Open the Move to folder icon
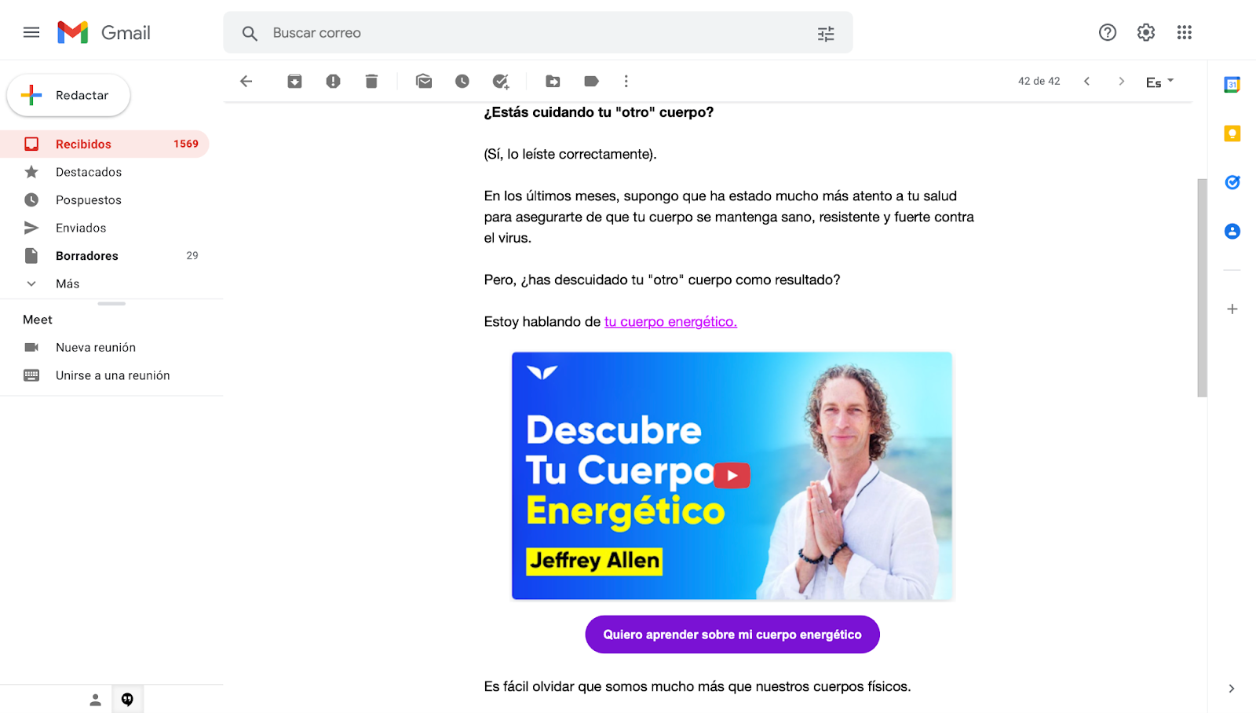The width and height of the screenshot is (1256, 713). click(553, 81)
